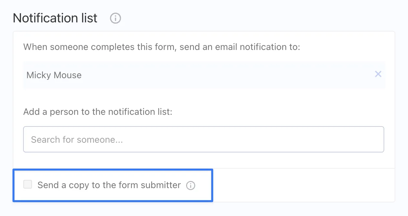This screenshot has width=408, height=216.
Task: Open help icon for the submitter copy setting
Action: click(x=190, y=186)
